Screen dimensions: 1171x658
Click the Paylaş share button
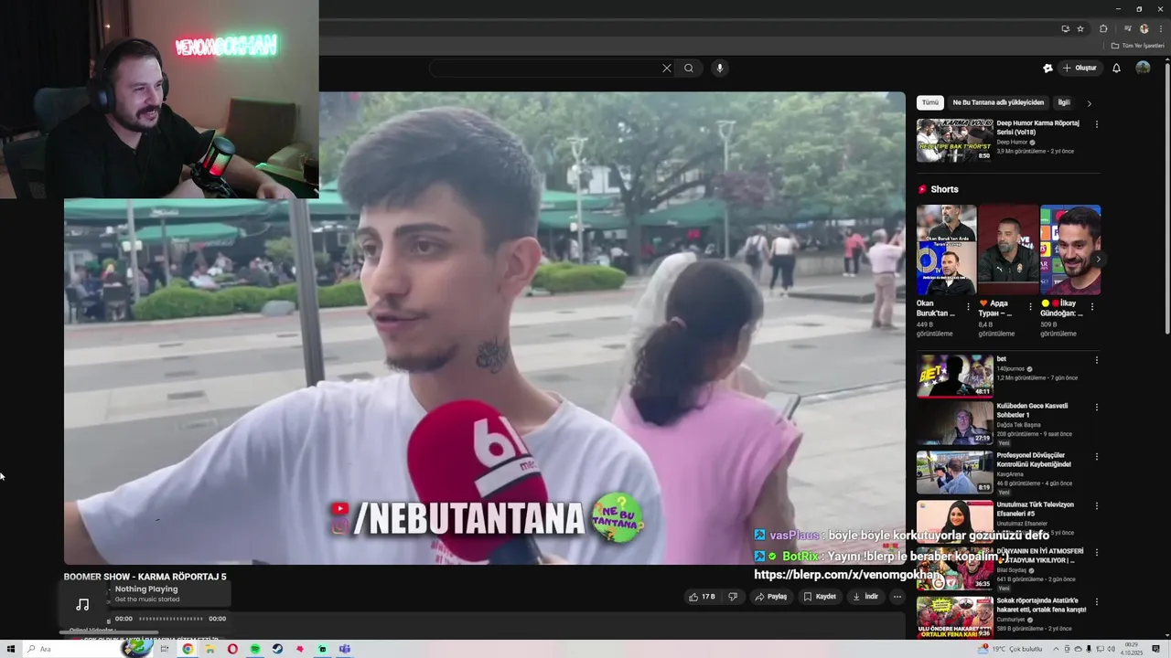(770, 597)
